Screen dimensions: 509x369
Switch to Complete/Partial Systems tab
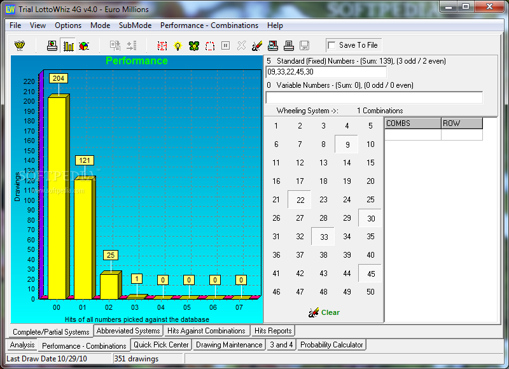[51, 331]
